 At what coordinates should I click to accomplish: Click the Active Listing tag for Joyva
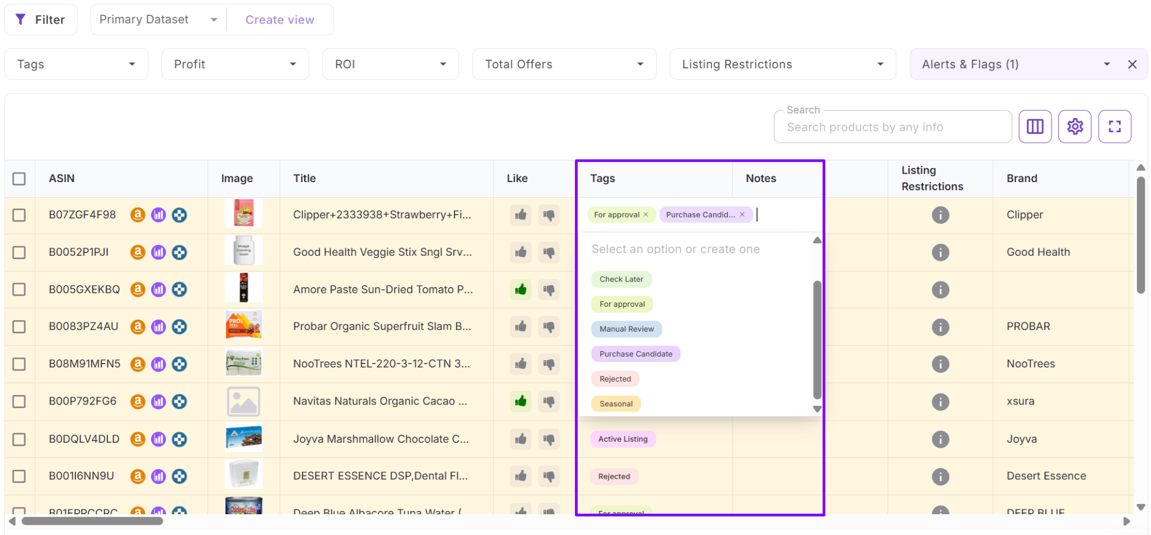623,439
